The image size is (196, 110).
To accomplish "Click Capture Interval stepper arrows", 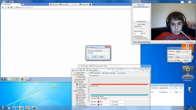I will (142, 34).
